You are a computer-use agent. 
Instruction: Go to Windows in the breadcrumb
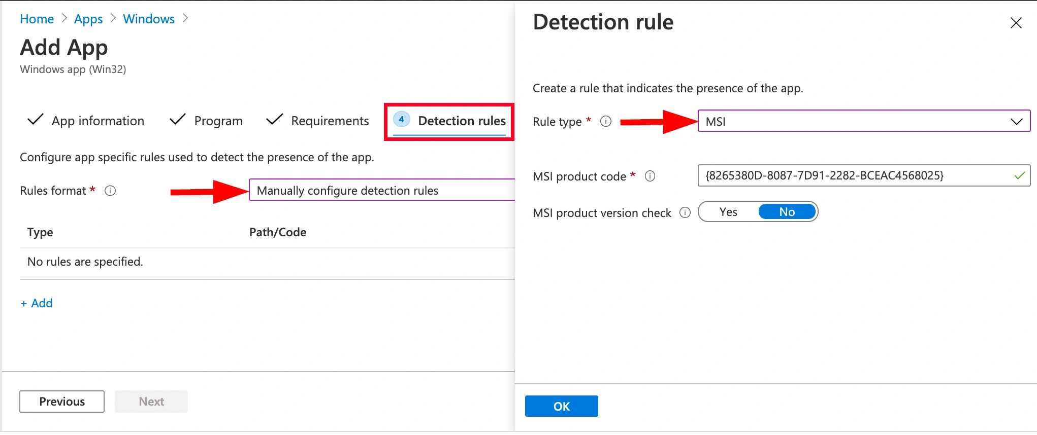149,19
